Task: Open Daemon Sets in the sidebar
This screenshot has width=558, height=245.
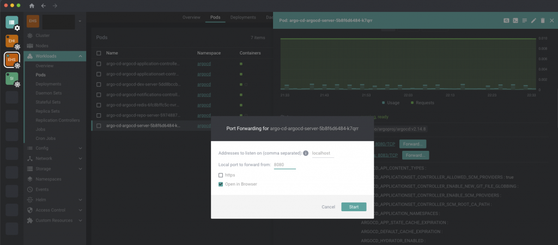Action: coord(48,93)
